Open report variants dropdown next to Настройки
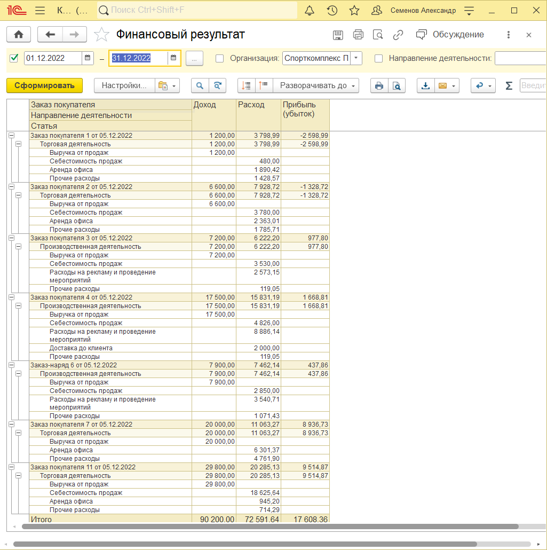This screenshot has height=550, width=547. 167,85
